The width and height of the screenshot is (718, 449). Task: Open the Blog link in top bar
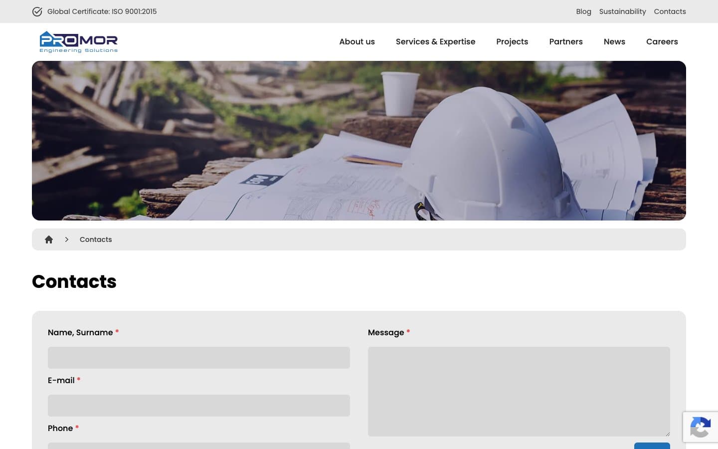[583, 11]
